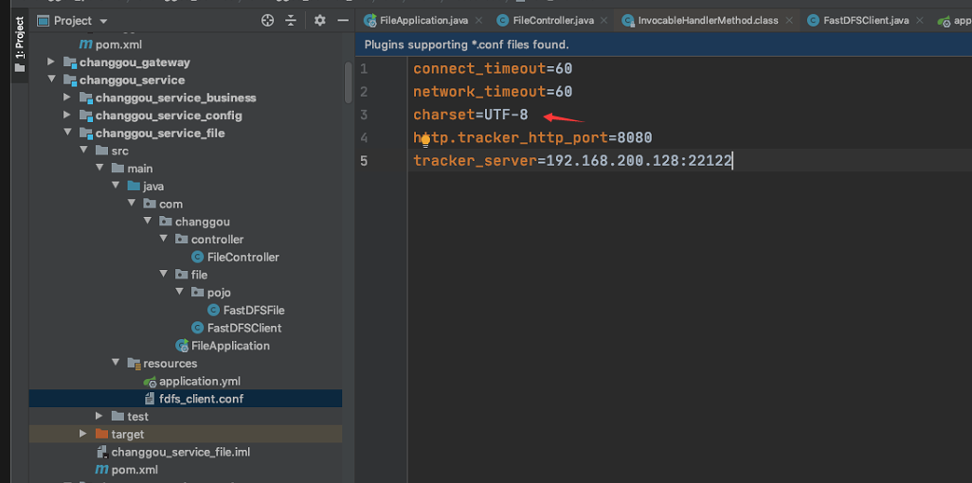
Task: Collapse the changgou package
Action: click(148, 222)
